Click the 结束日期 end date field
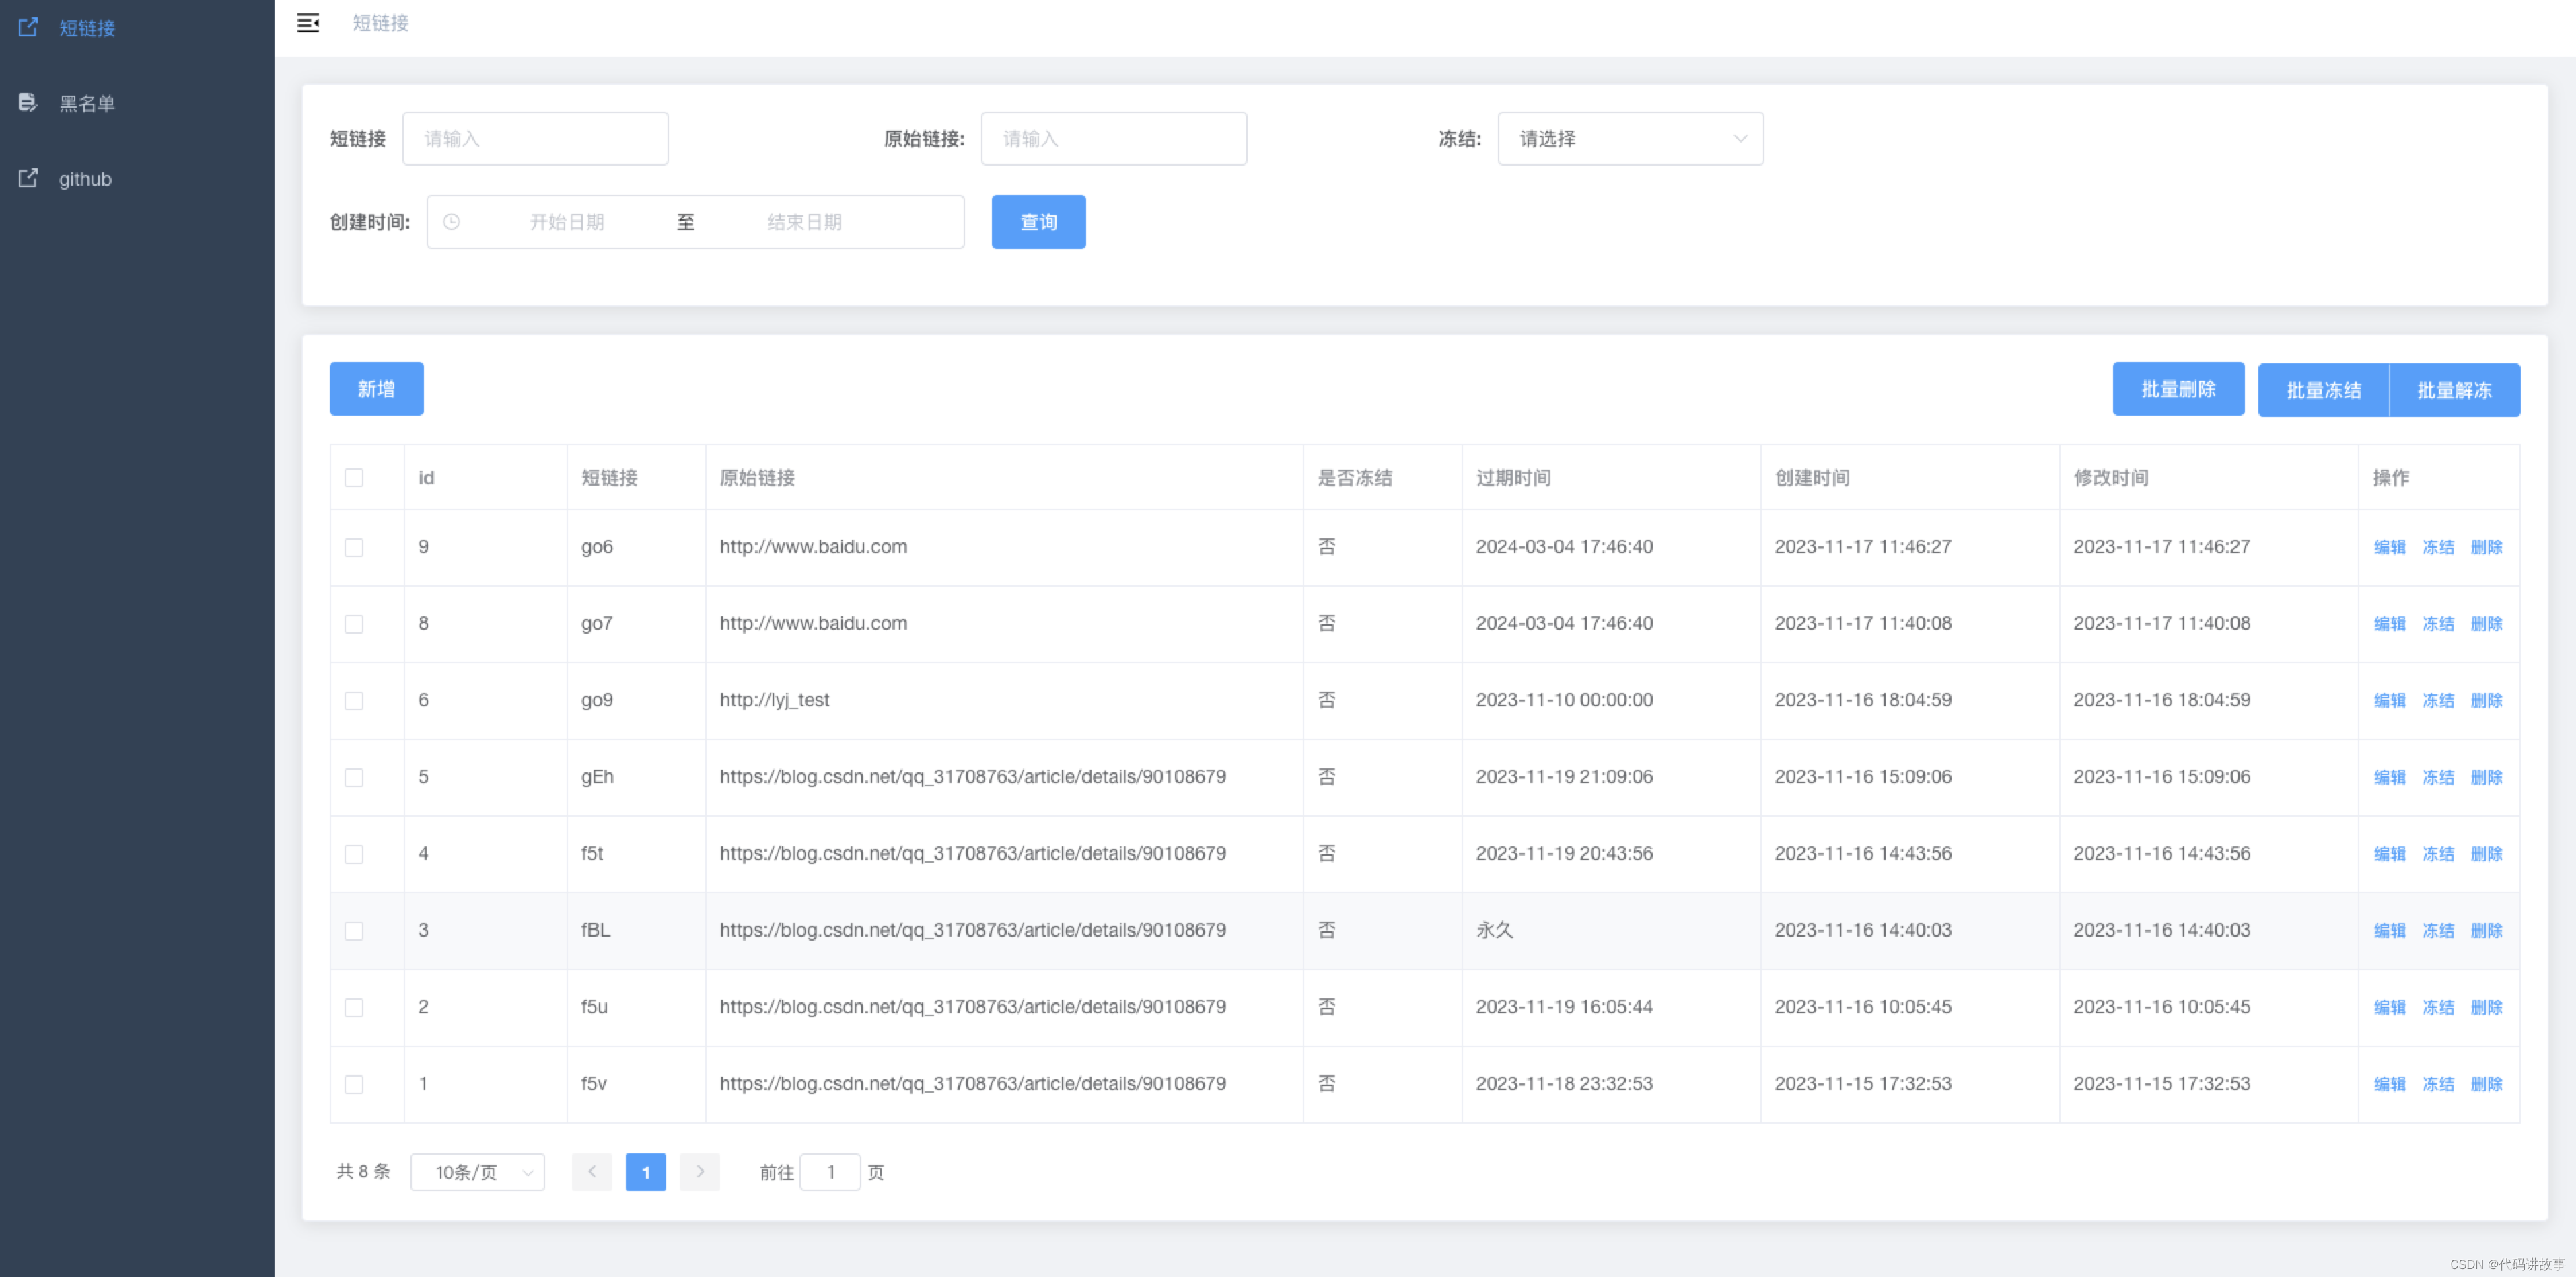Viewport: 2576px width, 1277px height. (x=805, y=222)
